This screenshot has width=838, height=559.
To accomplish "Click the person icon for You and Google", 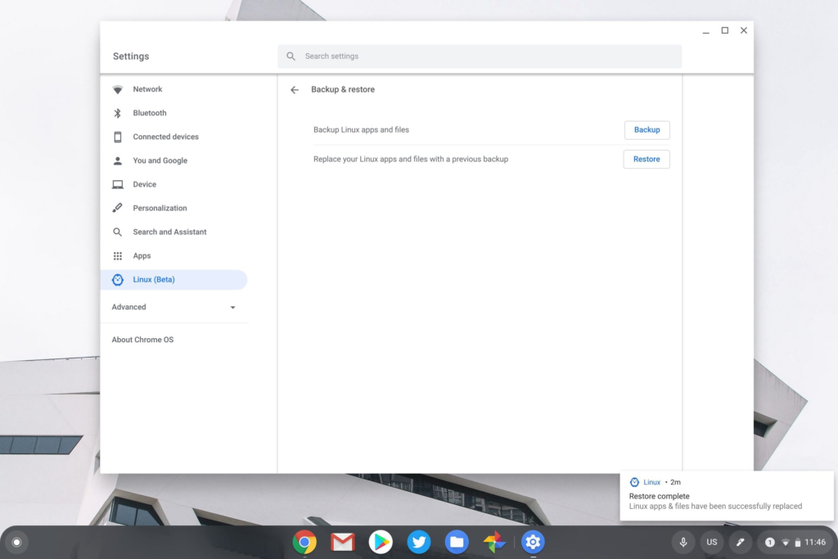I will (x=118, y=161).
